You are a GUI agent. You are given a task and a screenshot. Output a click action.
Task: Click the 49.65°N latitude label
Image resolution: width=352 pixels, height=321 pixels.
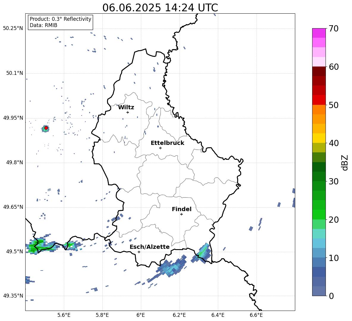pos(13,207)
